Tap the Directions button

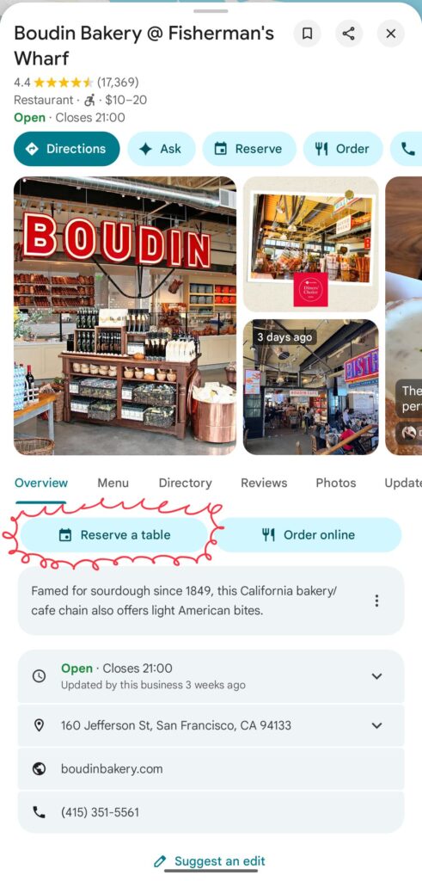[67, 149]
